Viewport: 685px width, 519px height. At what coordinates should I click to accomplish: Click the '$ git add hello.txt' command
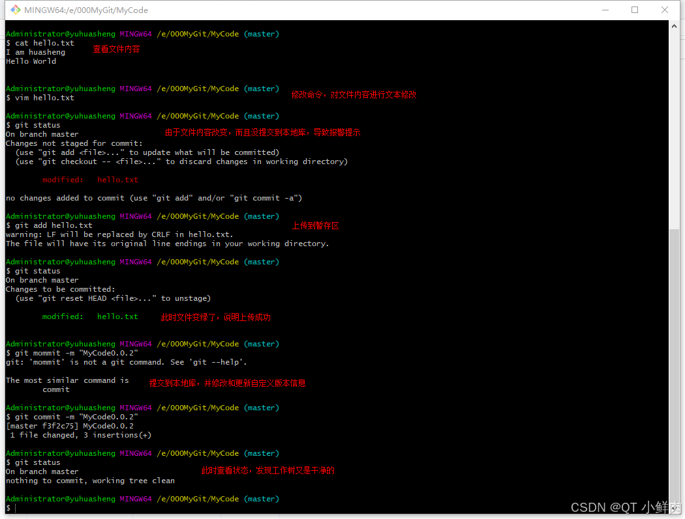(x=50, y=225)
